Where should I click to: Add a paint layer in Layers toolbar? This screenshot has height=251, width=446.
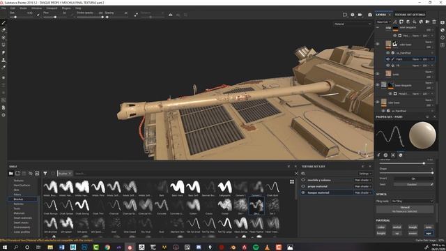tap(408, 22)
